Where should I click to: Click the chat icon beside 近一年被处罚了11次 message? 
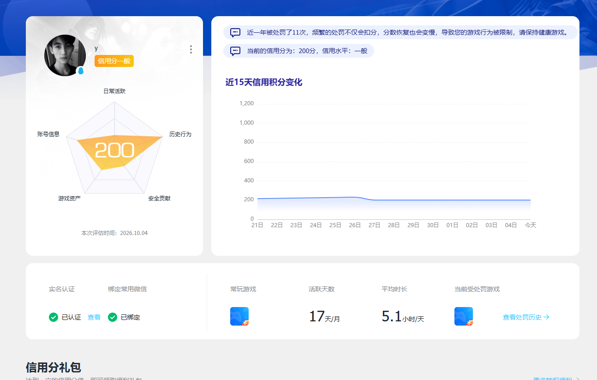(x=235, y=33)
